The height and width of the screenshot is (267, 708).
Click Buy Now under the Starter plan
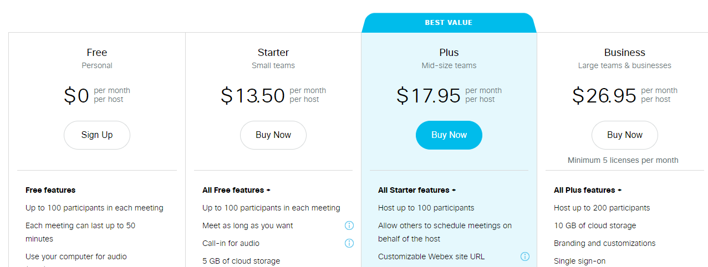point(273,135)
